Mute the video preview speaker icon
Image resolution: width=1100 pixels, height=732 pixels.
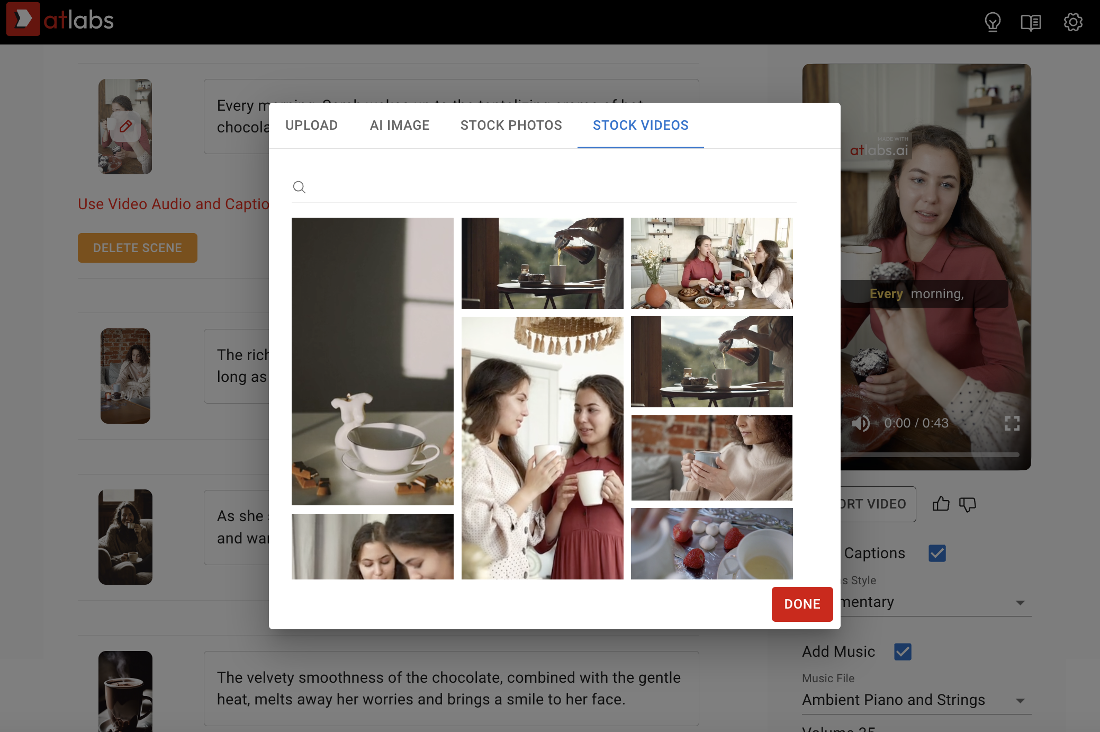pyautogui.click(x=861, y=423)
